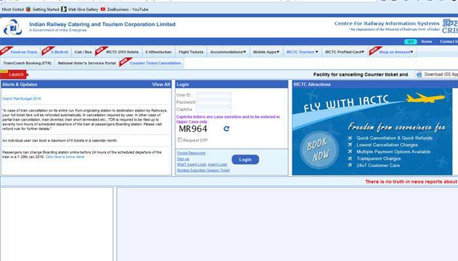Open IRCTC OYO Hotels menu item
This screenshot has height=261, width=458.
pos(122,52)
